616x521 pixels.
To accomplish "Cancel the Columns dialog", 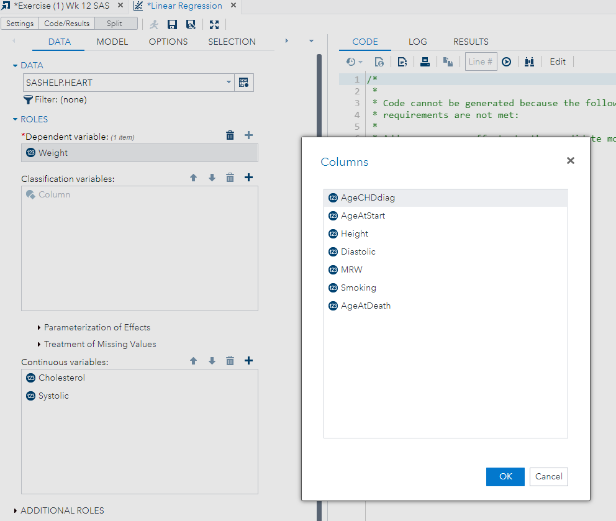I will (x=548, y=476).
